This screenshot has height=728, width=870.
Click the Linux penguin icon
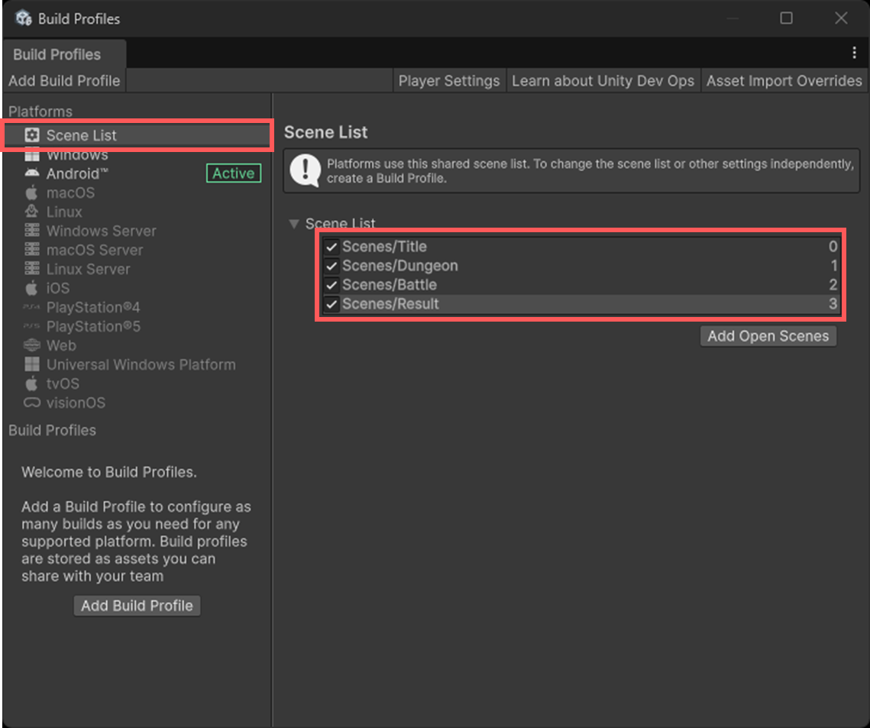[x=31, y=212]
